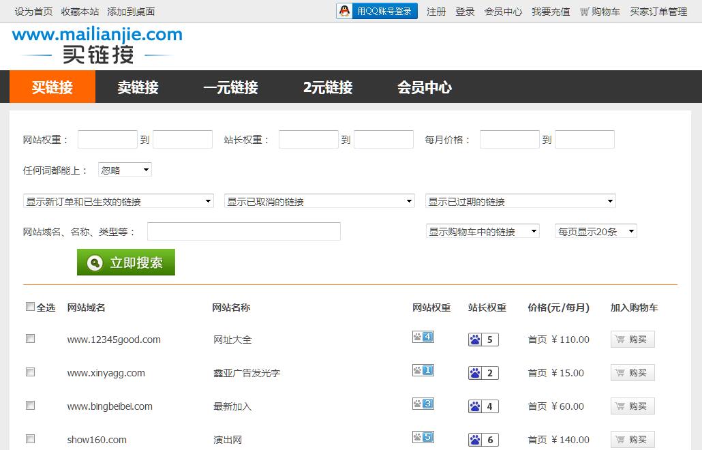Click 购买 button for www.xinyagg.com
Viewport: 702px width, 450px height.
pos(632,373)
